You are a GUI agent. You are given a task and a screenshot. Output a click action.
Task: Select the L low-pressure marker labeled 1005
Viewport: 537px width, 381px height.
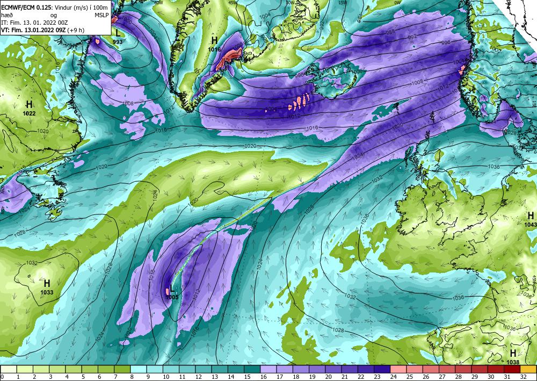tap(172, 292)
